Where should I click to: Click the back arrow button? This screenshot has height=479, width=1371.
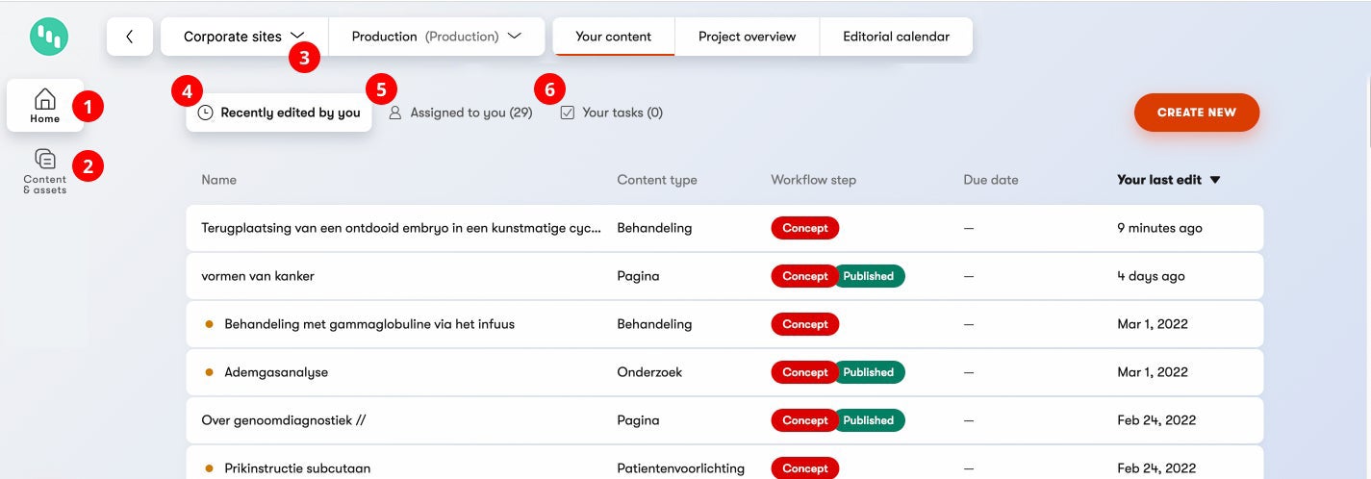tap(130, 37)
